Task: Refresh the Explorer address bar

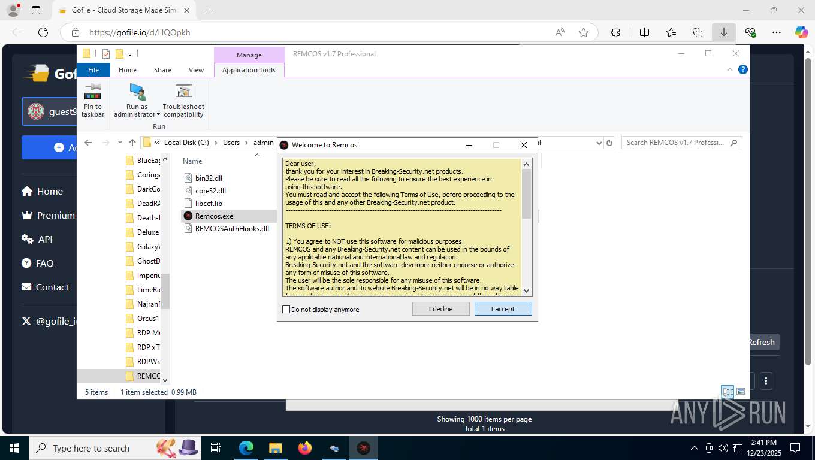Action: point(609,143)
